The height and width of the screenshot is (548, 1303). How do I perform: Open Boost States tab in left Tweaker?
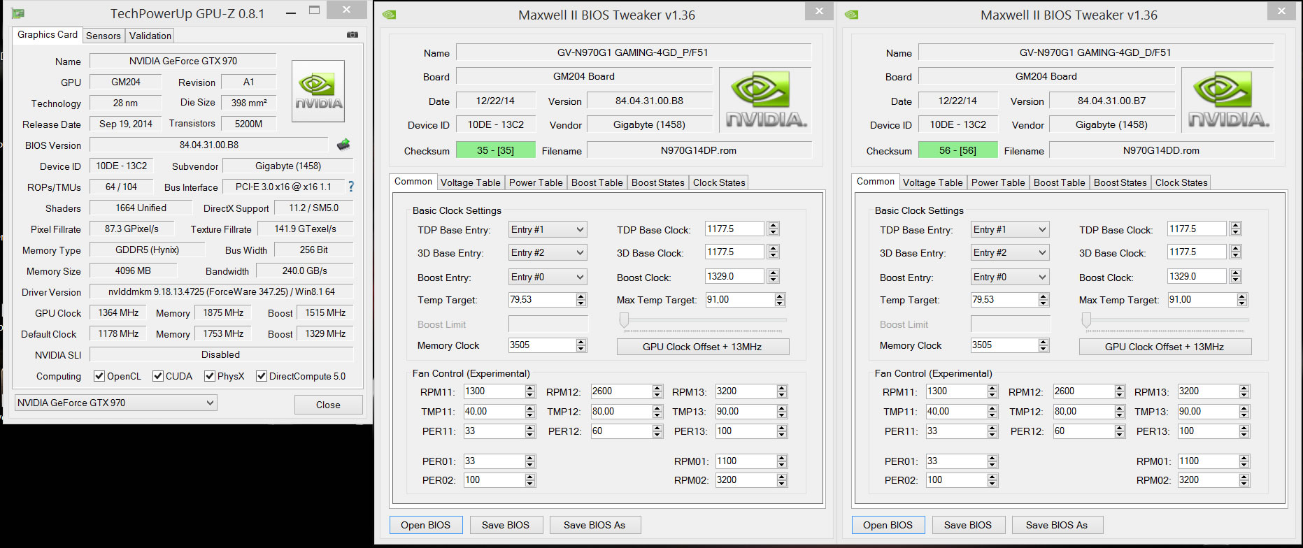(658, 182)
